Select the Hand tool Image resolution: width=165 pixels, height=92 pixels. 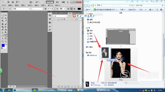coord(3,41)
